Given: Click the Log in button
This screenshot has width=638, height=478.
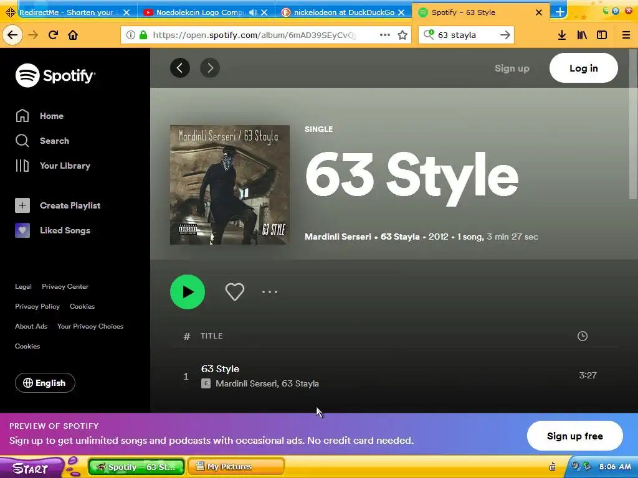Looking at the screenshot, I should [583, 68].
